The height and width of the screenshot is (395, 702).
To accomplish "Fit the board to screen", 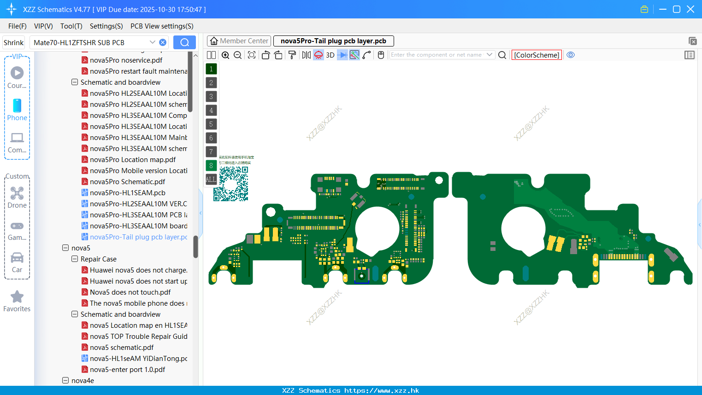I will tap(252, 55).
